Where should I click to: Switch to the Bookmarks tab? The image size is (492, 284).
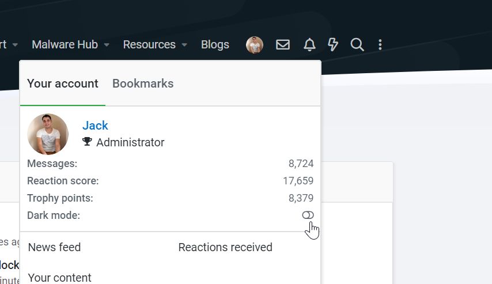pos(143,84)
